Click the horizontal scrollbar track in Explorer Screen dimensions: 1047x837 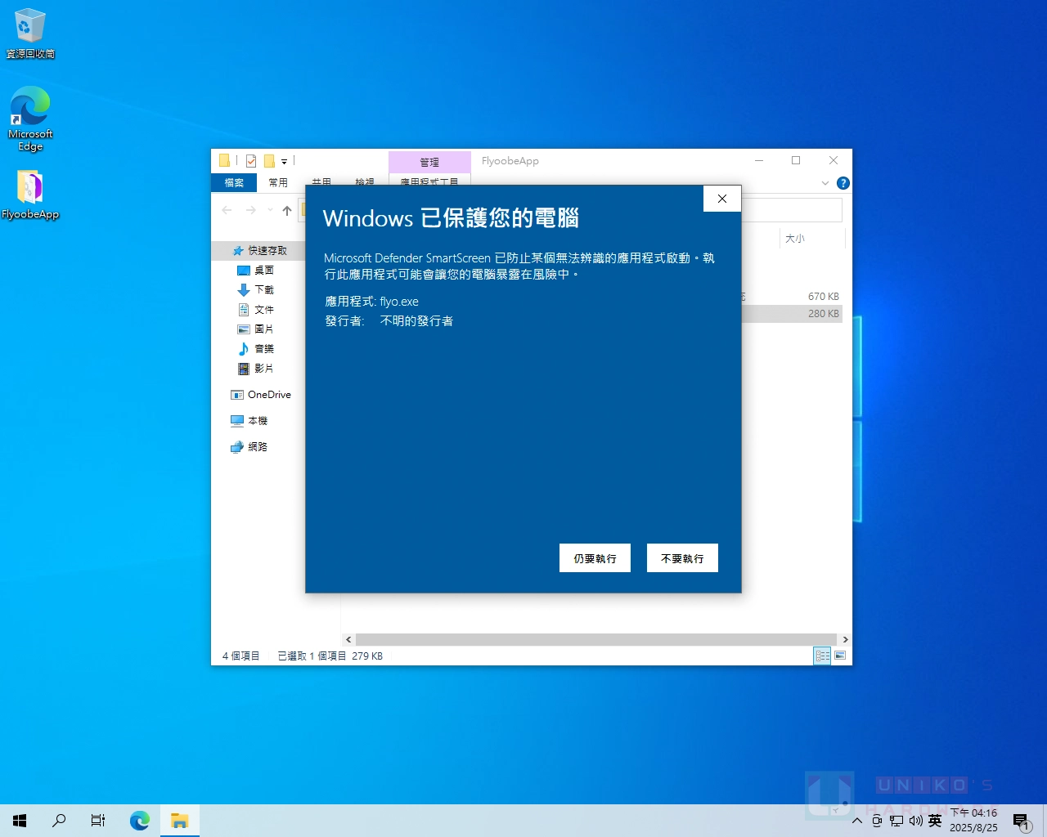596,640
